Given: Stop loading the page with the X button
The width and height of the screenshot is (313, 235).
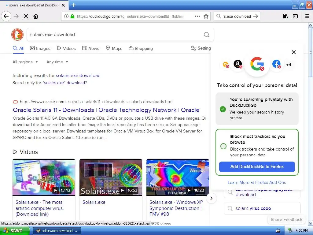Looking at the screenshot, I should click(26, 16).
